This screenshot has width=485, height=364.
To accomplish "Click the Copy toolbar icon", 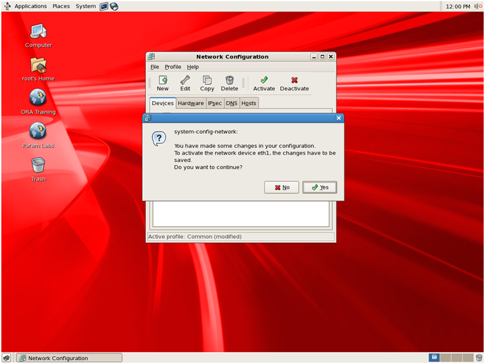I will (x=207, y=80).
